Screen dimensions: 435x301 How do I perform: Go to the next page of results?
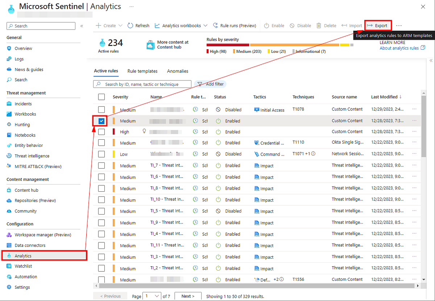(x=188, y=296)
